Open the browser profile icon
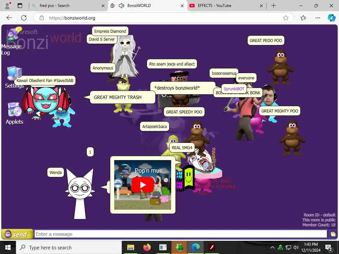 tap(8, 6)
